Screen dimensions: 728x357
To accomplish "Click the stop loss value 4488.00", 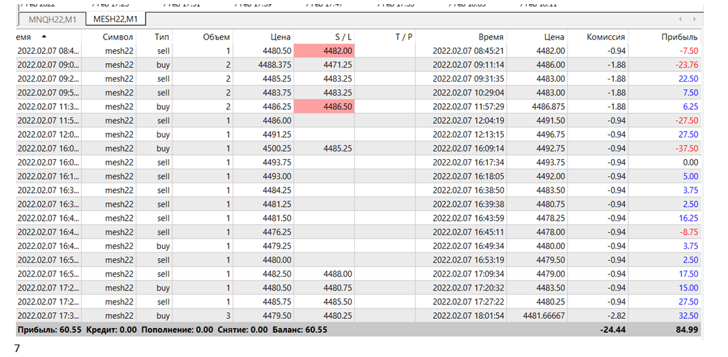I will (x=338, y=274).
